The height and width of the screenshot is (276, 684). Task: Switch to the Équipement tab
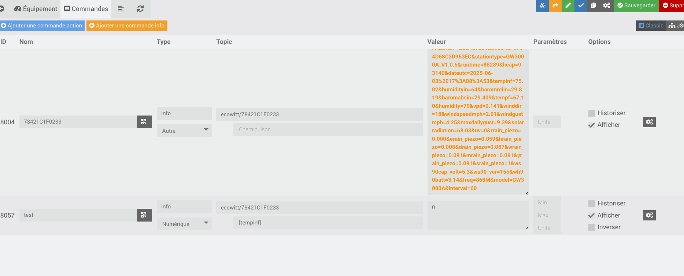(x=36, y=9)
